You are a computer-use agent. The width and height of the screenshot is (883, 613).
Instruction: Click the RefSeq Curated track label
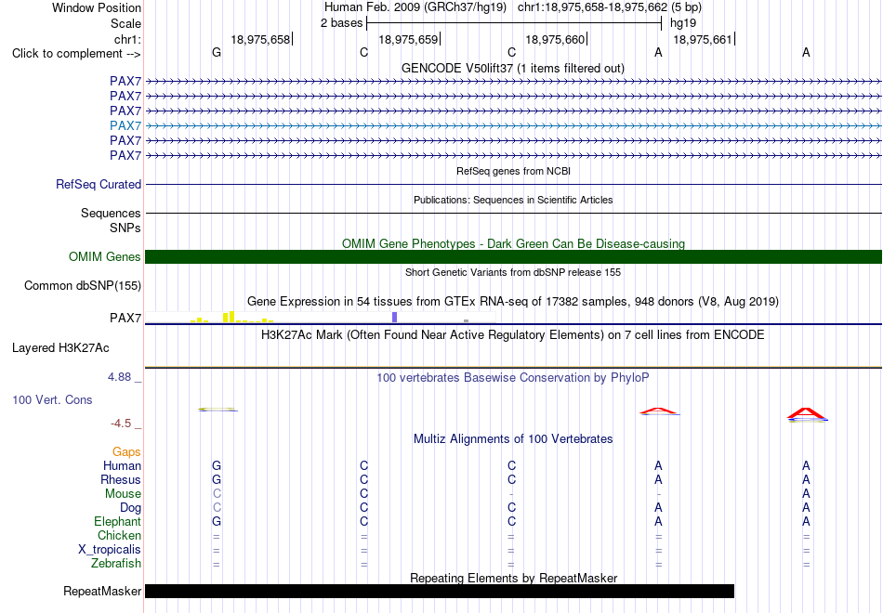click(x=99, y=184)
